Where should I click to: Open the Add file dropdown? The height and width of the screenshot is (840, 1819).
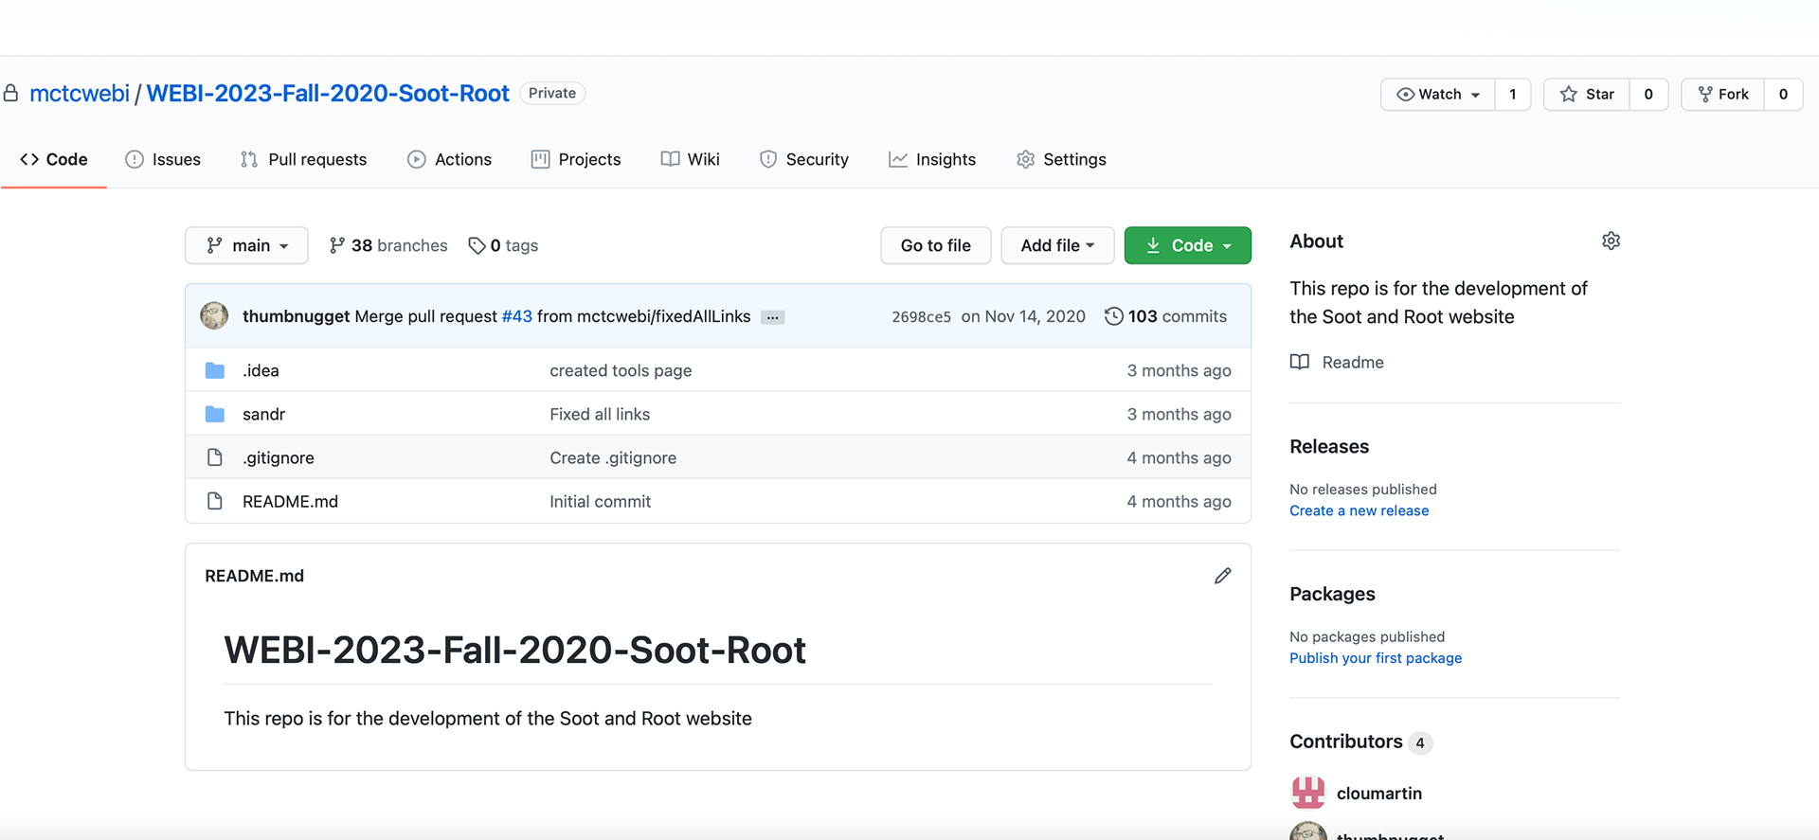click(x=1057, y=245)
